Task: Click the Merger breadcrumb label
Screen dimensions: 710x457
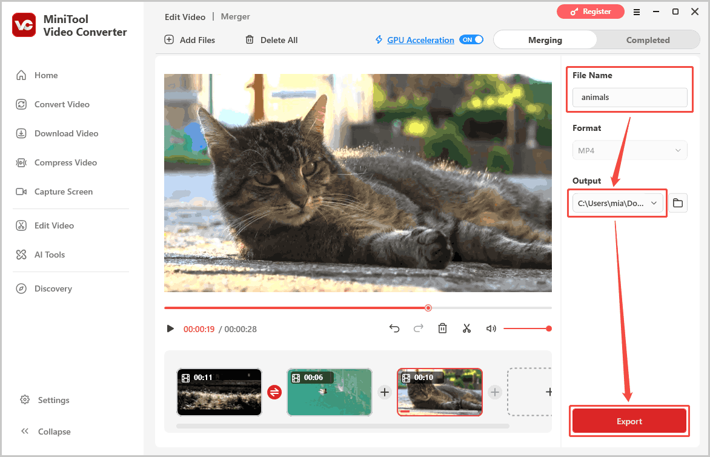Action: [235, 16]
